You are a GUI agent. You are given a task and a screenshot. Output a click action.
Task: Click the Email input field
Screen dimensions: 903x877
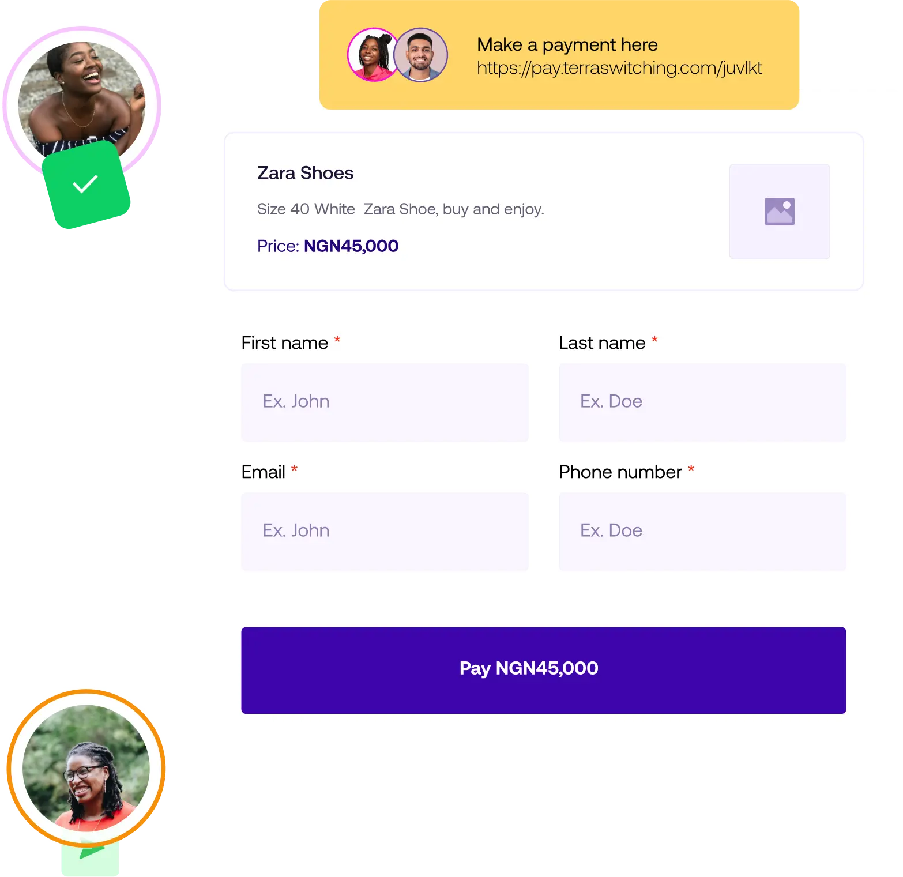(x=385, y=532)
